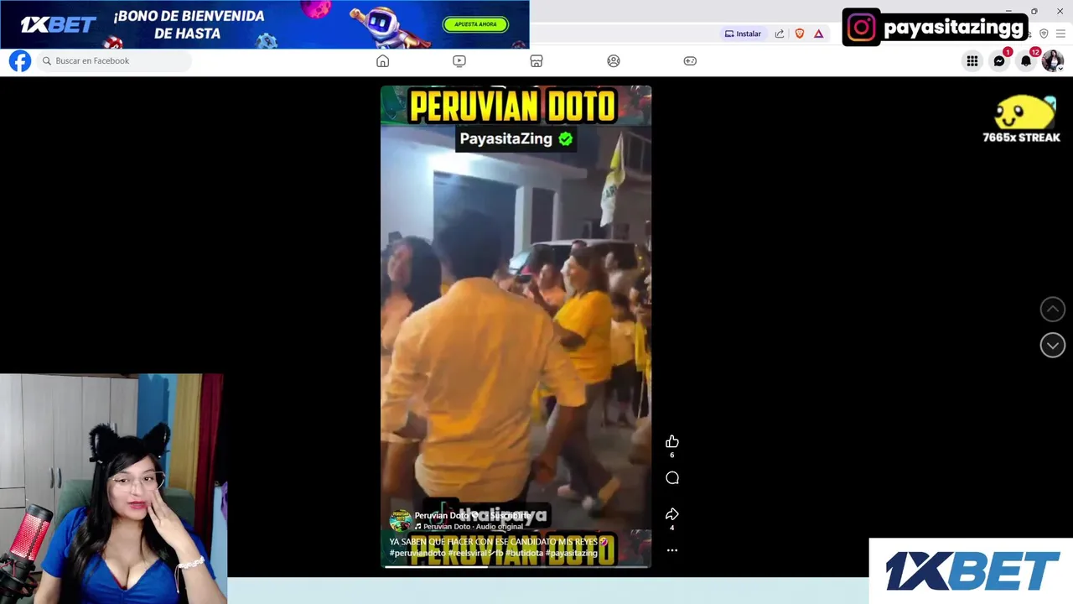This screenshot has height=604, width=1073.
Task: Click the Peruvian Doto profile avatar
Action: click(x=400, y=521)
